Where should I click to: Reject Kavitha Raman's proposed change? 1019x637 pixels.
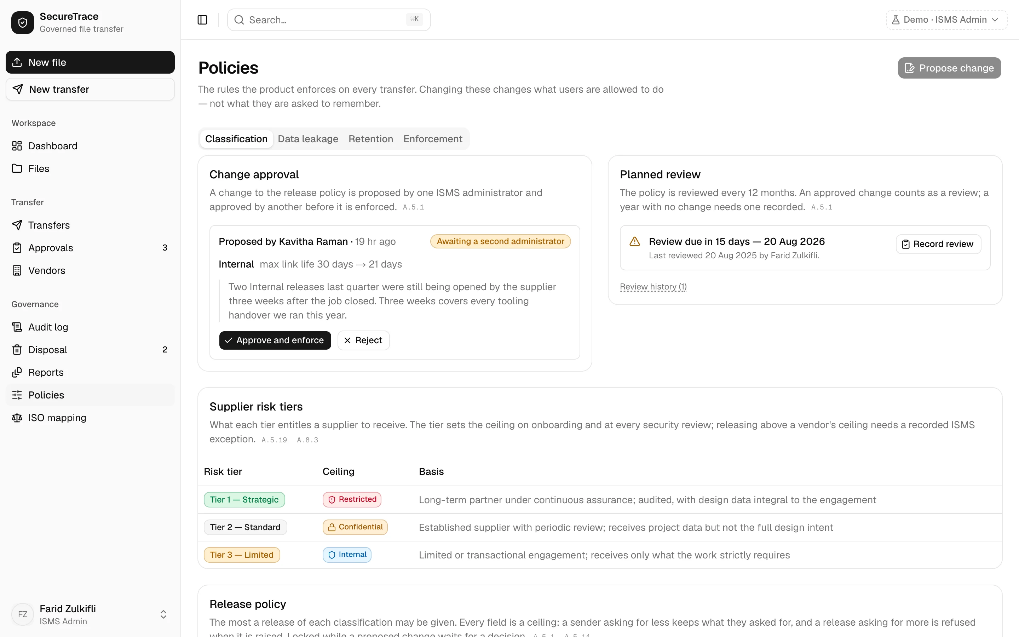click(363, 340)
